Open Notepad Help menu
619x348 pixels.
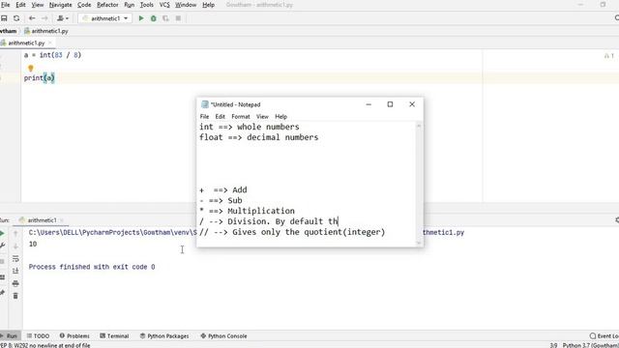point(280,116)
